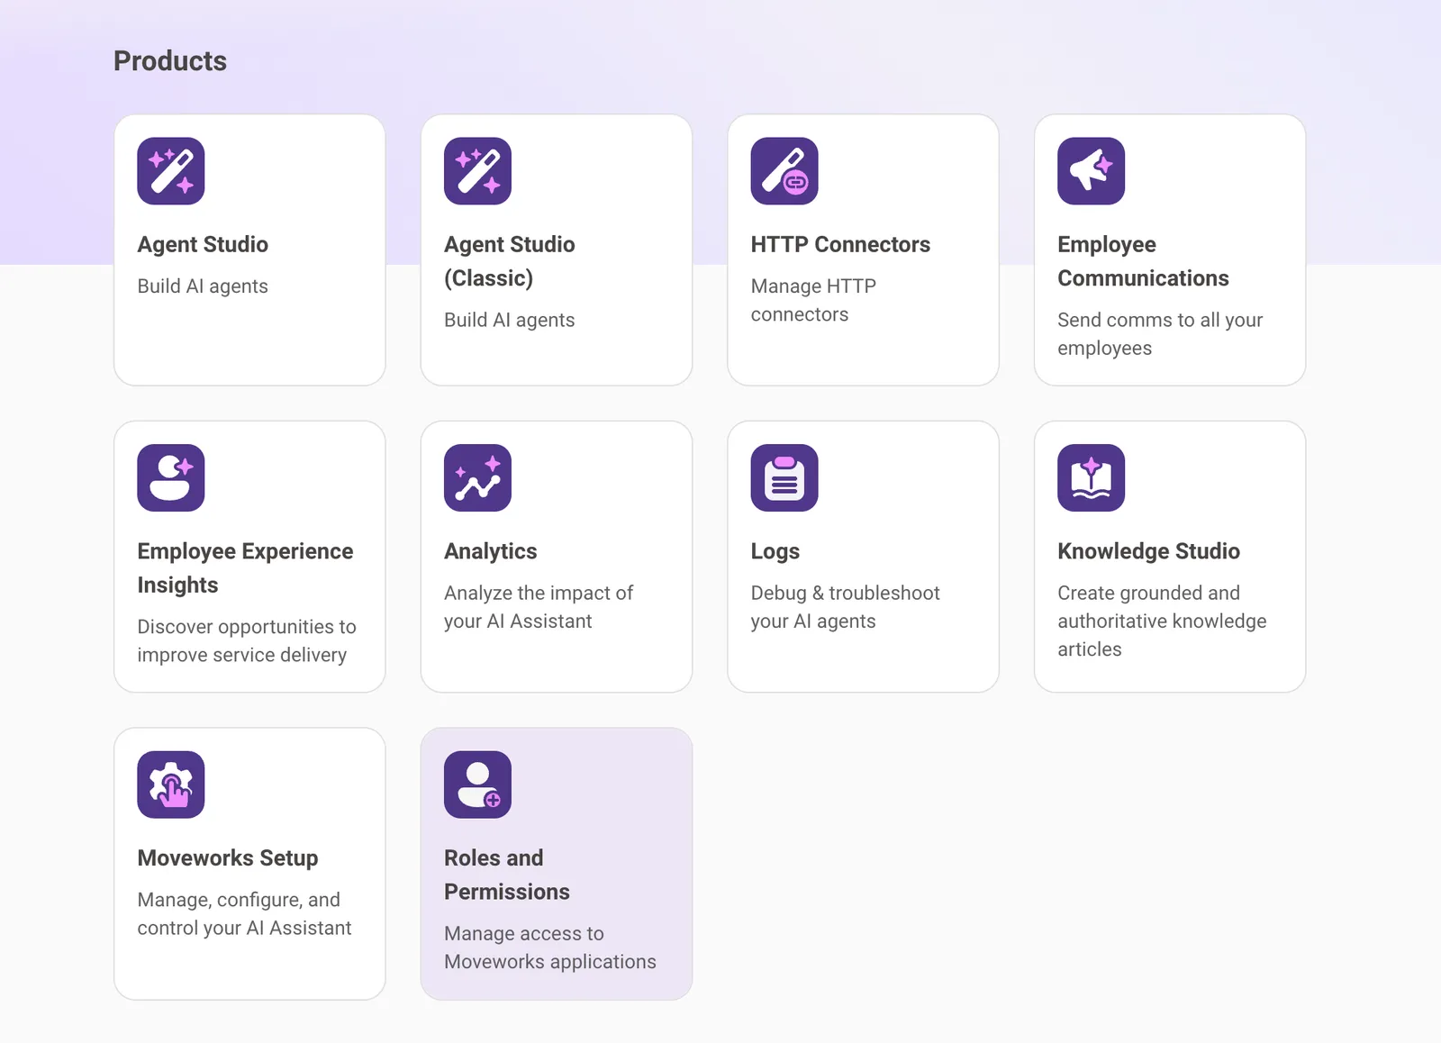1441x1043 pixels.
Task: Select the Moveworks Setup card title
Action: pos(228,858)
